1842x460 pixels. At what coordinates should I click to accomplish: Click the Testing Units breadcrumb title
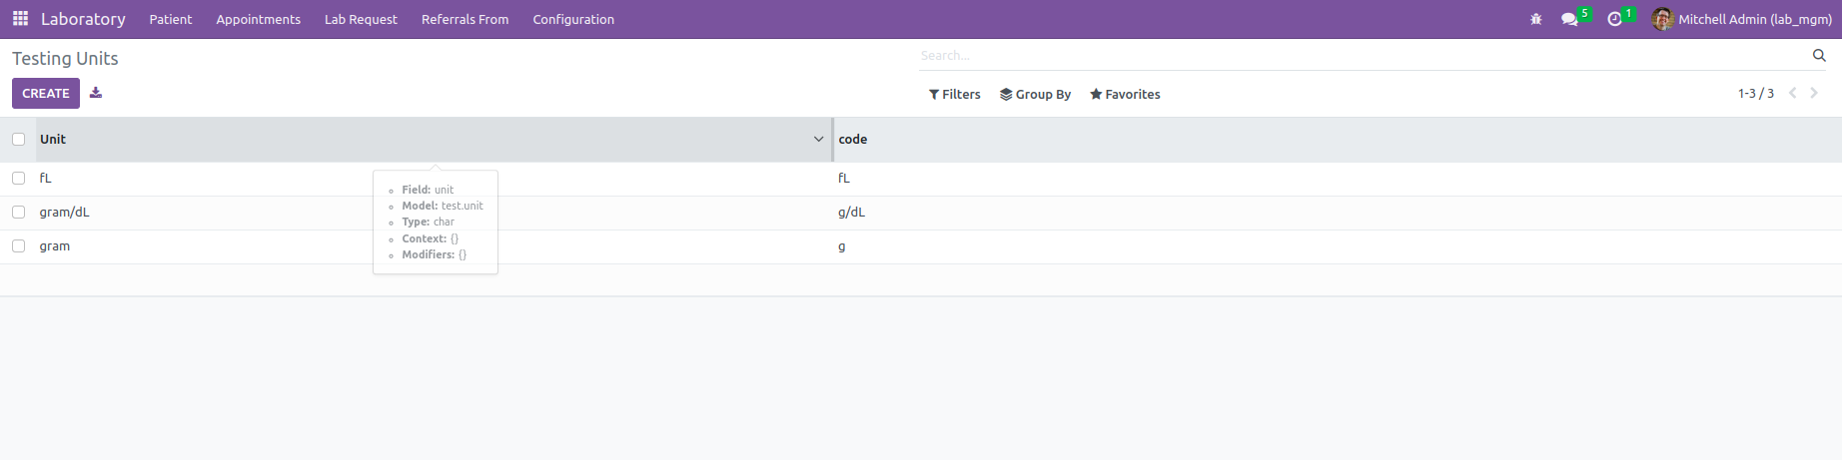pos(65,59)
